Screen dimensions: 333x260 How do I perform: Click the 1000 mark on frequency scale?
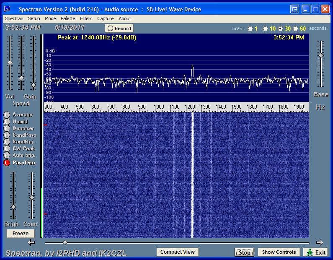pos(159,107)
